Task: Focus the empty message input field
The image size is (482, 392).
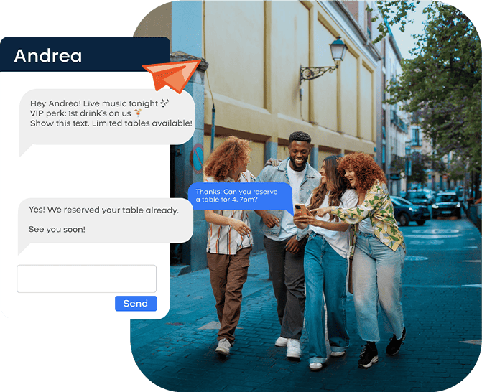Action: [86, 279]
